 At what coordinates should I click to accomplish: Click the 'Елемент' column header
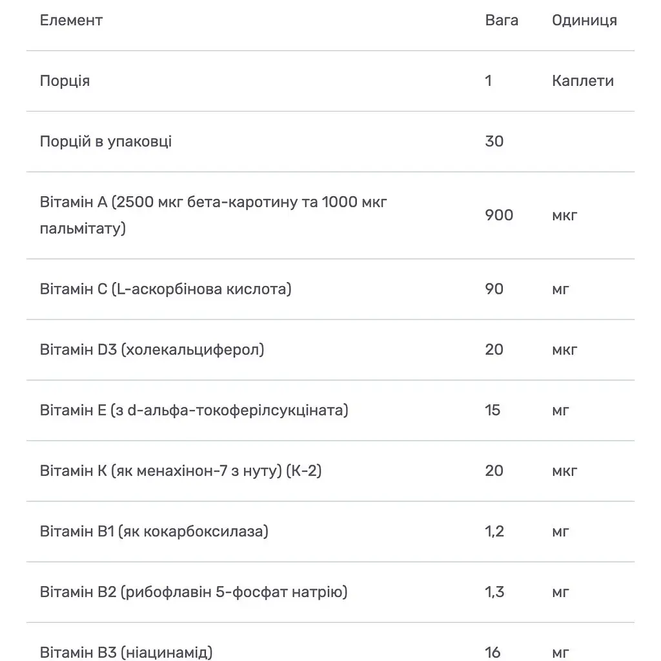pyautogui.click(x=71, y=20)
